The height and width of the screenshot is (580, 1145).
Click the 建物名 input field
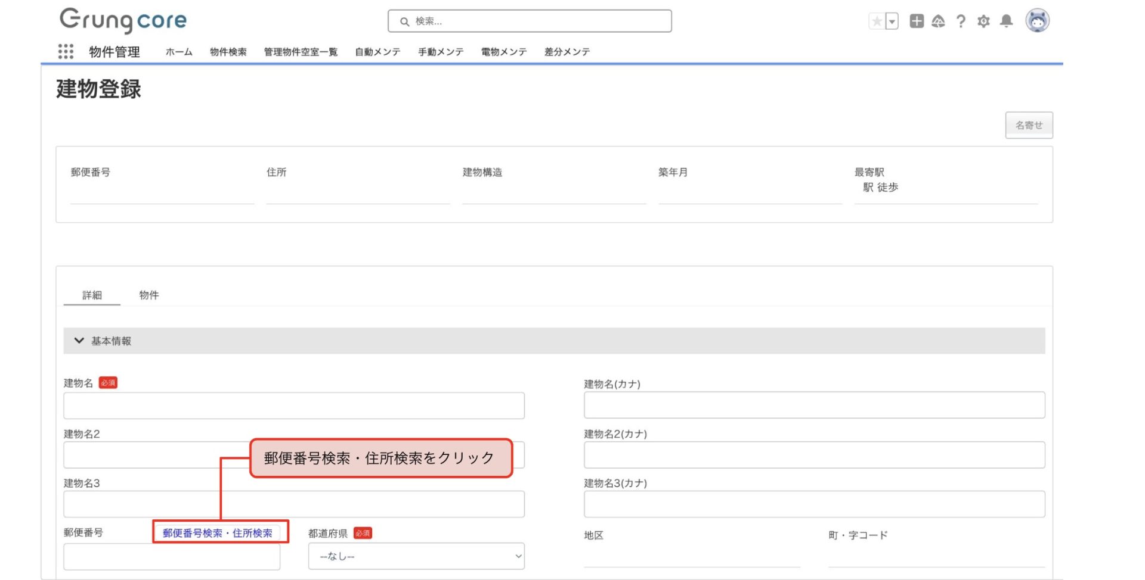tap(293, 406)
